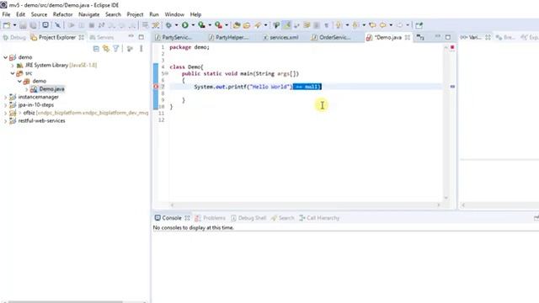
Task: Open the File menu
Action: coord(6,14)
